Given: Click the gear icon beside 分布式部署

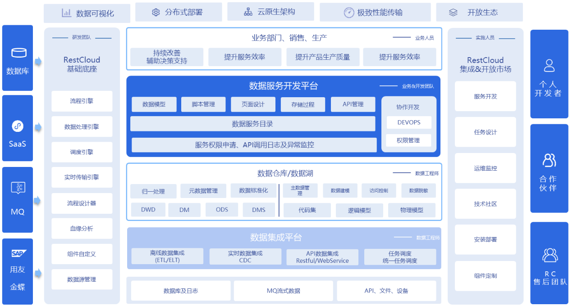Looking at the screenshot, I should tap(156, 13).
